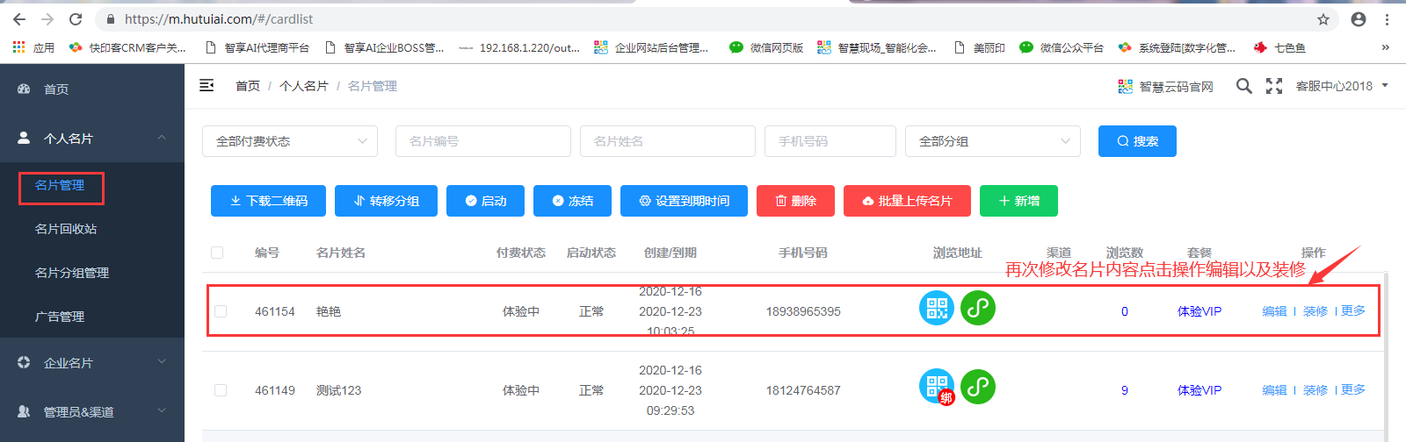The image size is (1406, 442).
Task: Click 编辑 link for card 461154
Action: pos(1274,311)
